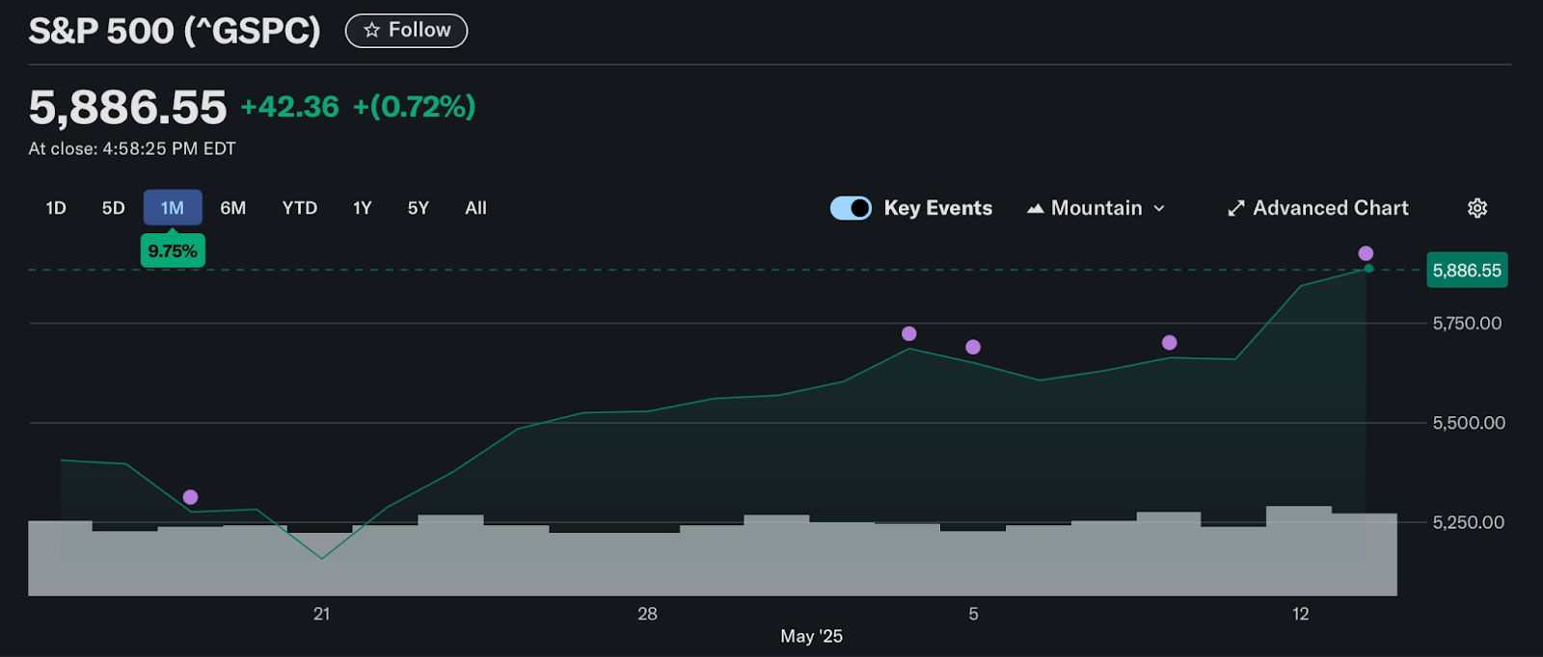1543x657 pixels.
Task: Click the large 5,886.55 headline price
Action: coord(127,107)
